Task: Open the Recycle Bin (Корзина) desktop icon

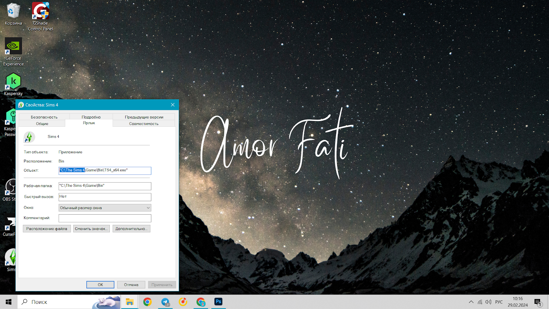Action: point(13,14)
